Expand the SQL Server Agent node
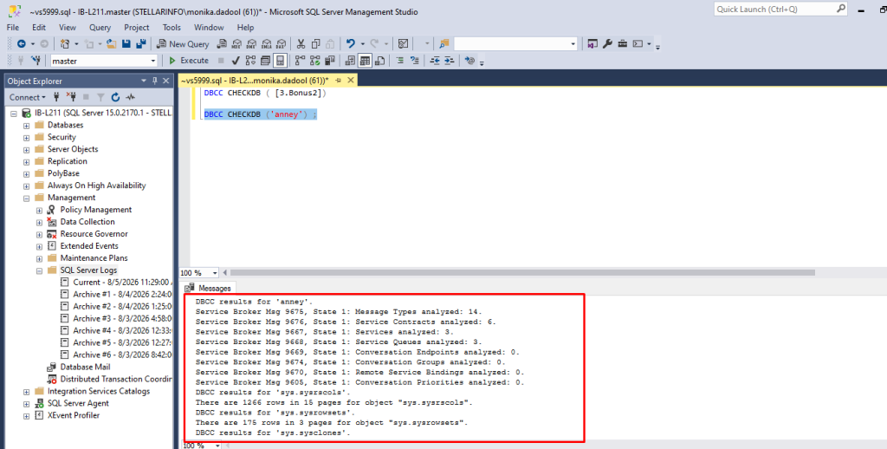887x449 pixels. click(27, 404)
